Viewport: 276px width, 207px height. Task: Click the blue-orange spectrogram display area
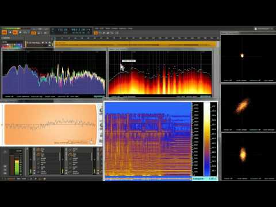pyautogui.click(x=148, y=139)
